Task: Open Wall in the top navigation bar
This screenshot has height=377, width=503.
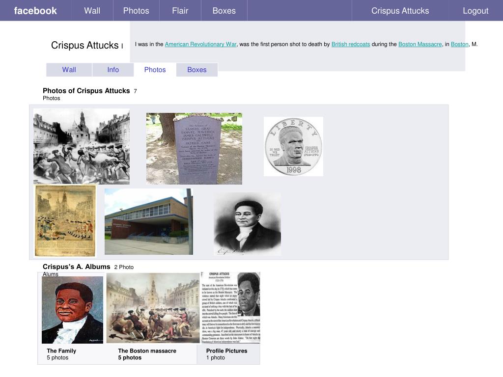Action: (x=92, y=11)
